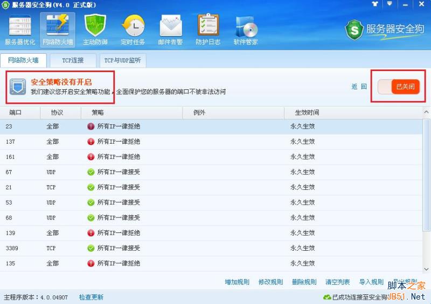This screenshot has height=304, width=431.
Task: Open the 服务器优化 server optimization icon
Action: pos(20,30)
